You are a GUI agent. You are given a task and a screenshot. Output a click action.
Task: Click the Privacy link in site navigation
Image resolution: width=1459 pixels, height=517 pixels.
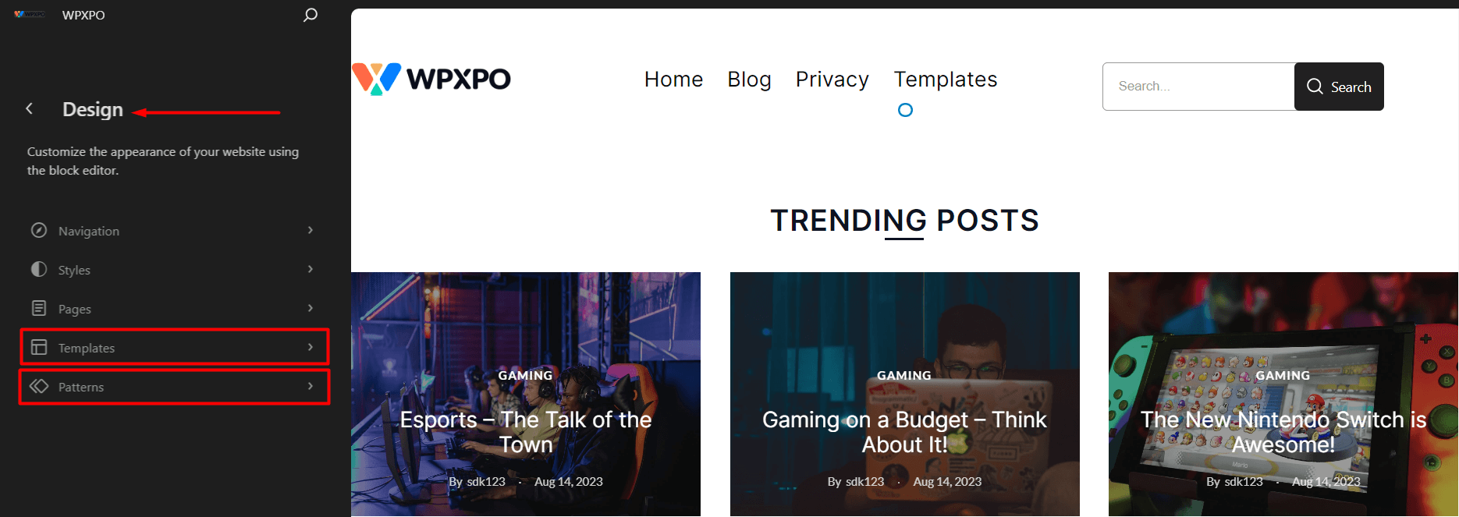pos(832,80)
